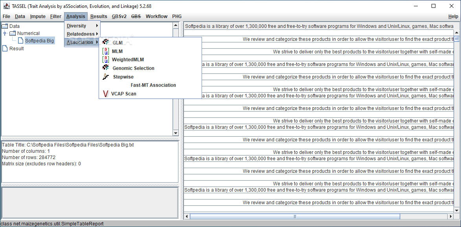Click the MLM menu icon
461x227 pixels.
pos(105,51)
